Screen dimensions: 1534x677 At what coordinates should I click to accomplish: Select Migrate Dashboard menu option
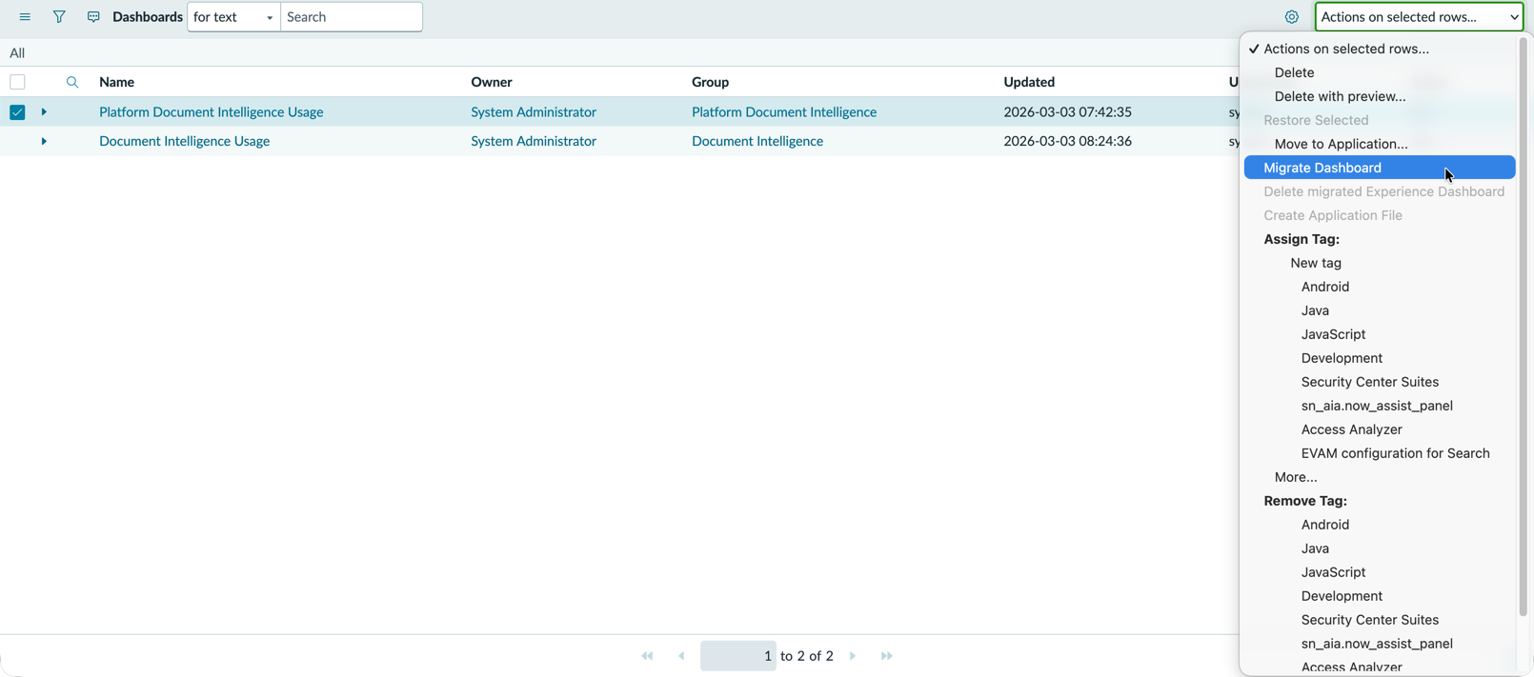1380,168
